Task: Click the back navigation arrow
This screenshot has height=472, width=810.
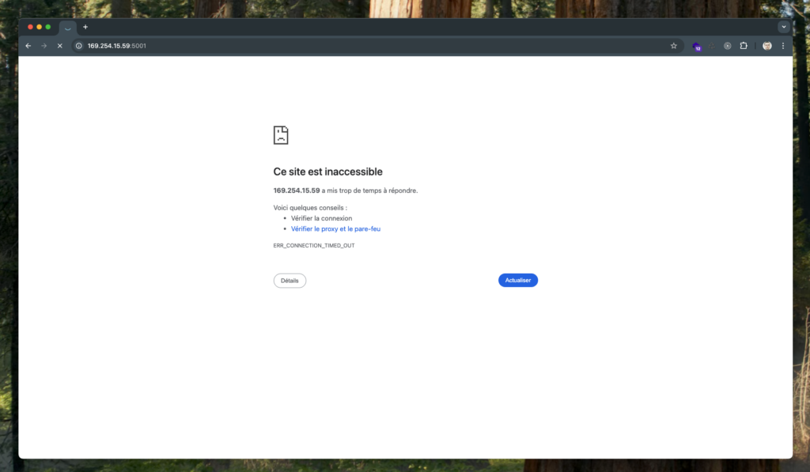Action: click(x=28, y=46)
